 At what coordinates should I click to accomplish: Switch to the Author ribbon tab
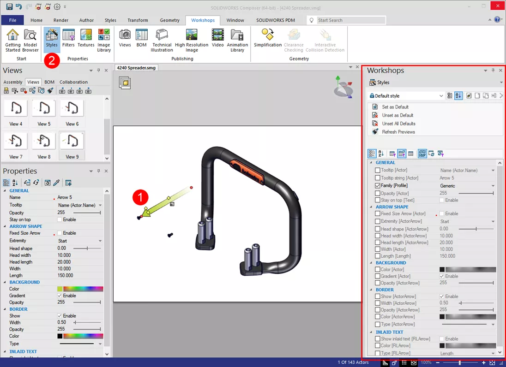[86, 20]
